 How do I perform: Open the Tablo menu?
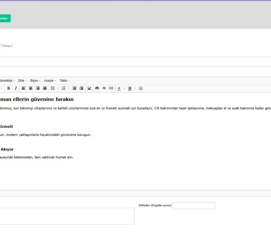tap(64, 81)
